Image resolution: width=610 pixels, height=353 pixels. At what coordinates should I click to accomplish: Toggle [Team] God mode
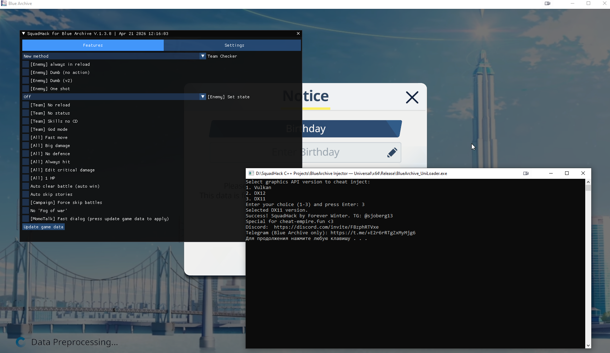pos(25,129)
